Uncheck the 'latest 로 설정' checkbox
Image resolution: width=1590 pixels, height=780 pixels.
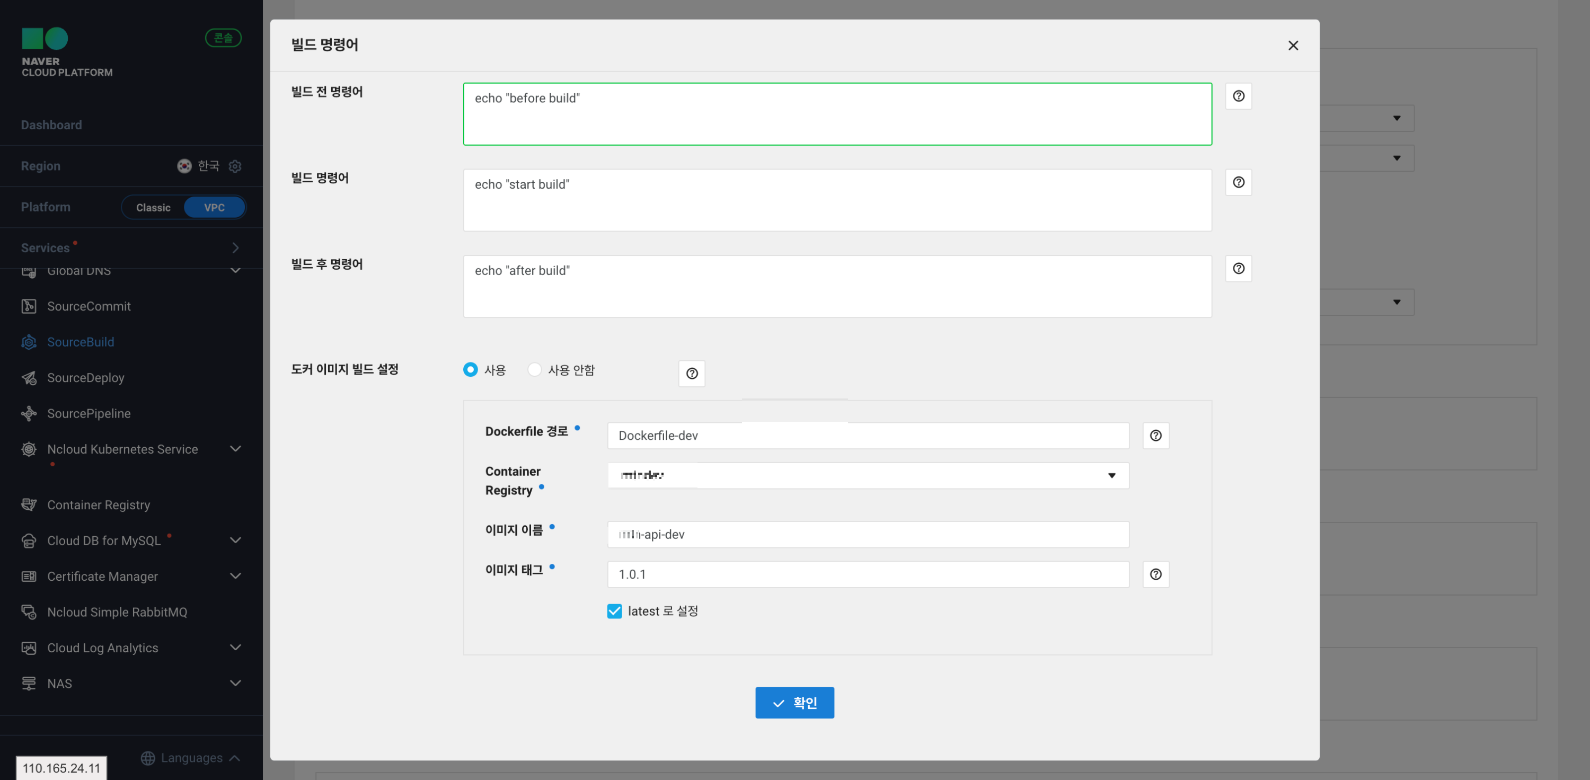(614, 611)
